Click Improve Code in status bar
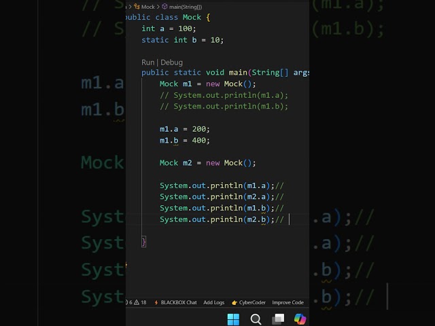Image resolution: width=435 pixels, height=326 pixels. 288,302
